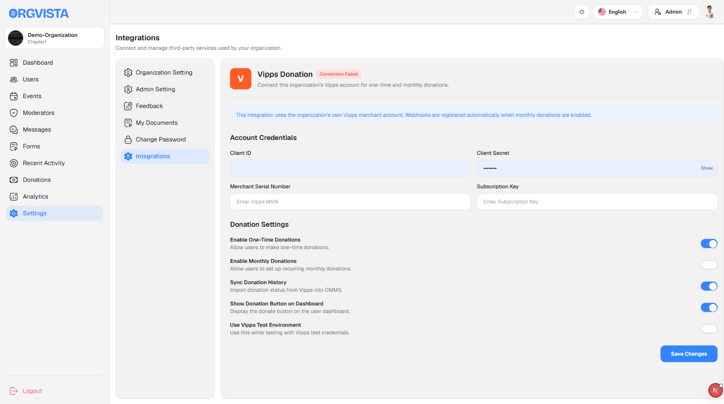Click the Moderators shield icon
The height and width of the screenshot is (404, 724).
click(14, 113)
